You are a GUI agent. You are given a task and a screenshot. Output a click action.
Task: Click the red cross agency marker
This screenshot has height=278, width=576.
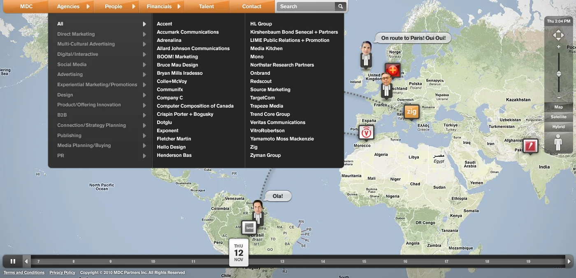(x=393, y=71)
